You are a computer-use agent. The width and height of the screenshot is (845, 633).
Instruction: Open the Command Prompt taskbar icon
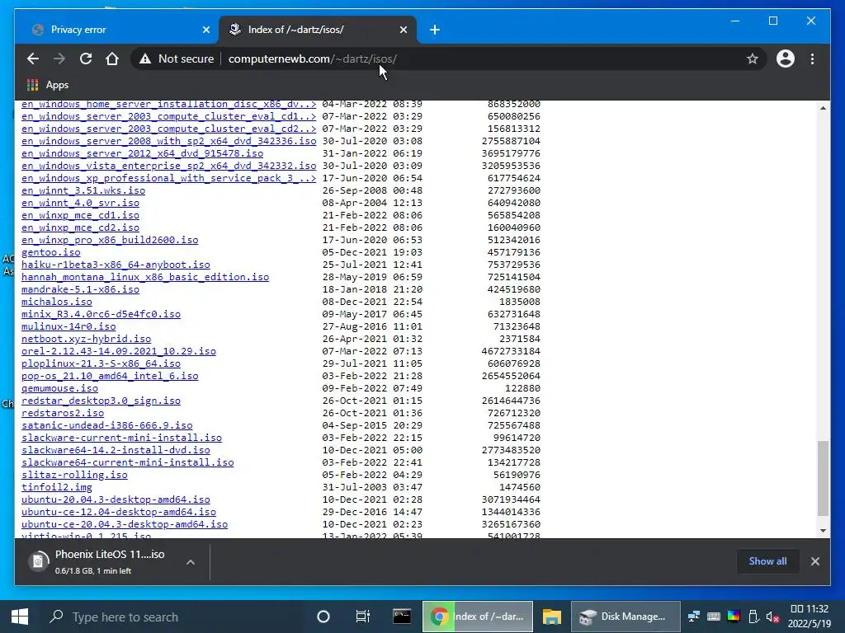402,617
